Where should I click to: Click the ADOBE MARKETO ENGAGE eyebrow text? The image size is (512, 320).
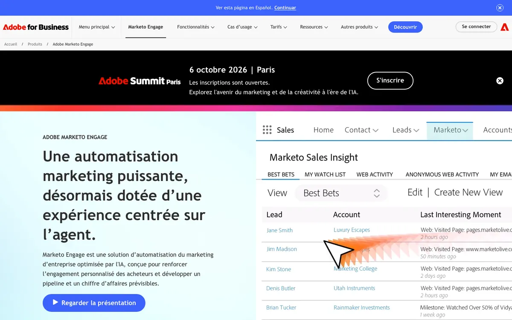coord(75,137)
